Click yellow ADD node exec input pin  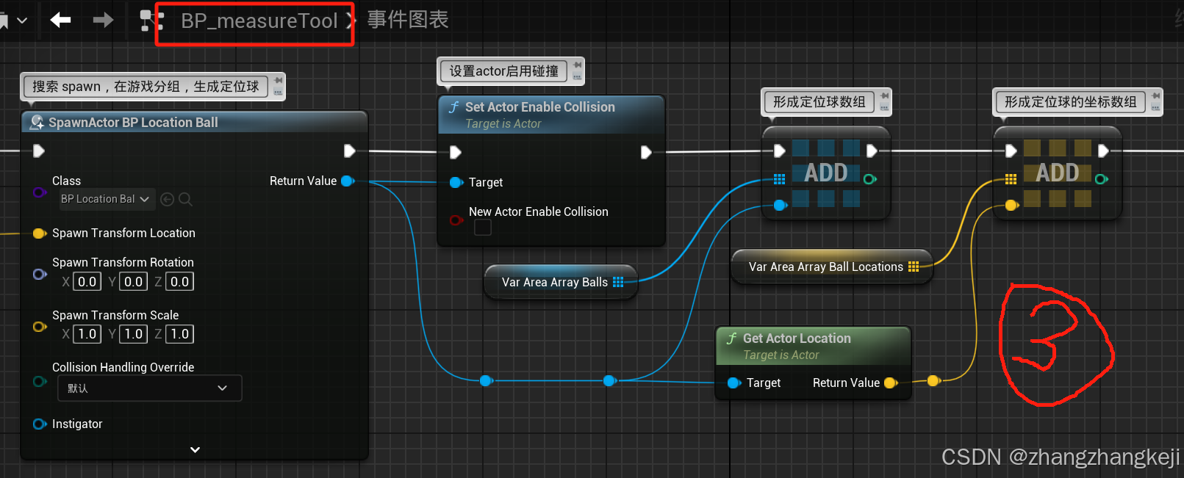[x=1011, y=151]
